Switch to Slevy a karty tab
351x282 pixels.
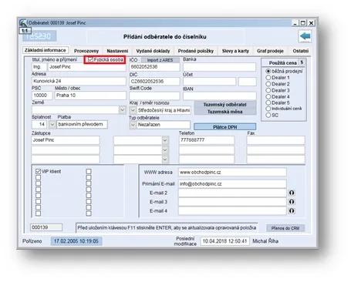pos(235,51)
